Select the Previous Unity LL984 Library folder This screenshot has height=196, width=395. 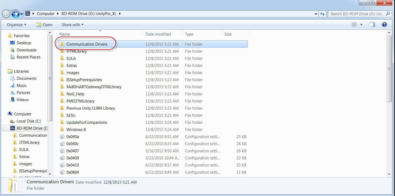point(91,108)
